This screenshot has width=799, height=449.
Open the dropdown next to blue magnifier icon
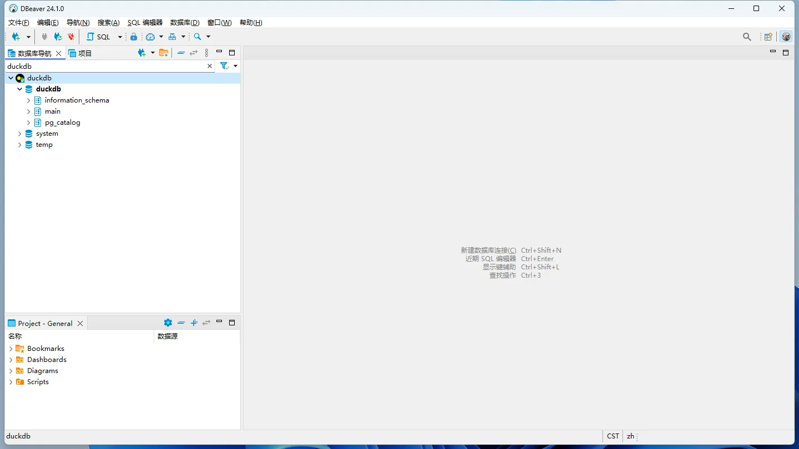209,37
